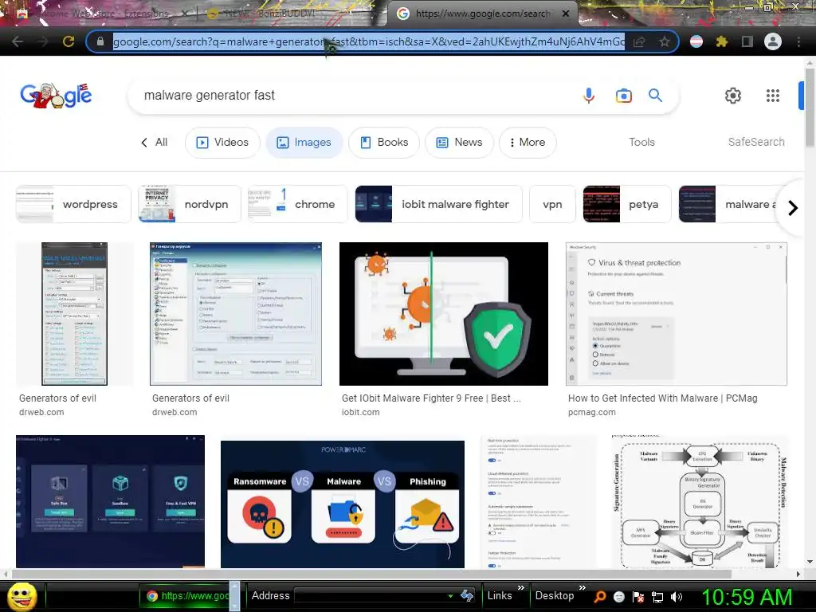
Task: Search by image with the camera icon
Action: pos(623,96)
